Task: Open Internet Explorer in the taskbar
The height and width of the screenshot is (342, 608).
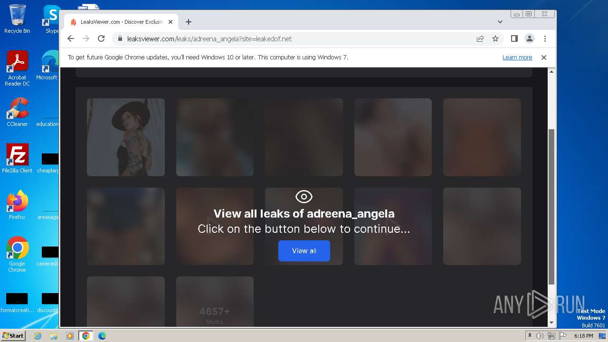Action: (38, 336)
